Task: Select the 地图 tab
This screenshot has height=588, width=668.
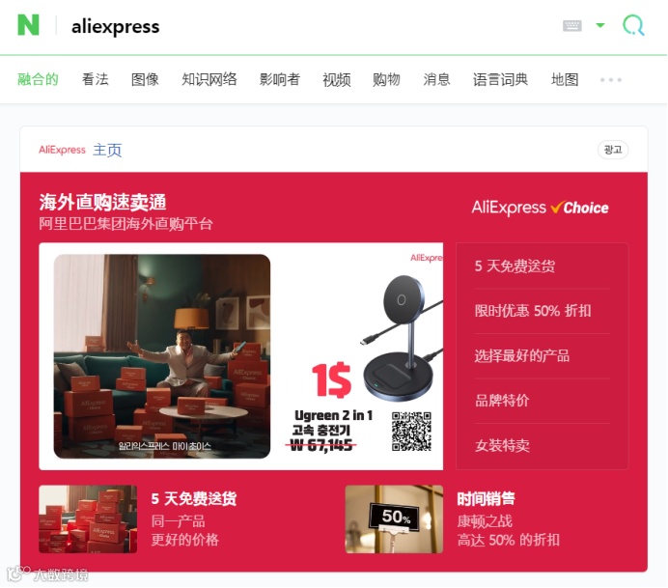Action: click(565, 79)
